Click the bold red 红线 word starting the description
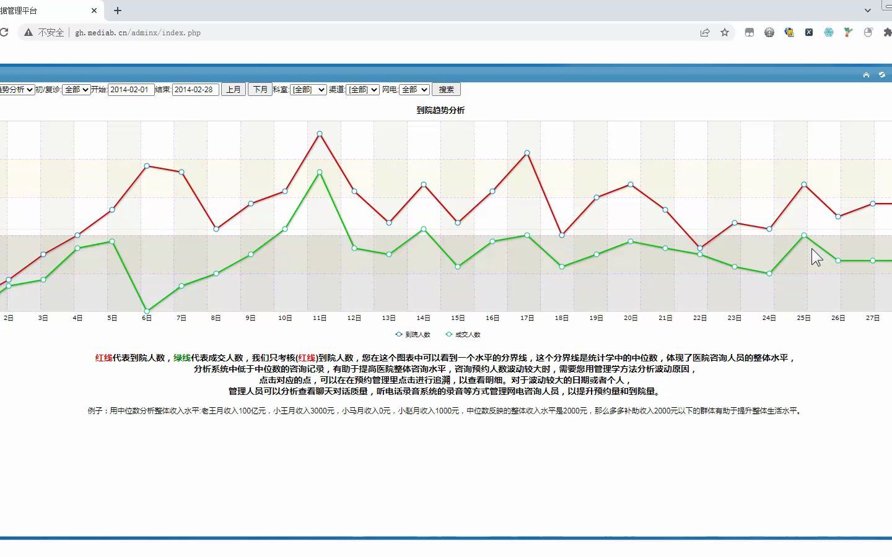892x557 pixels. [103, 358]
